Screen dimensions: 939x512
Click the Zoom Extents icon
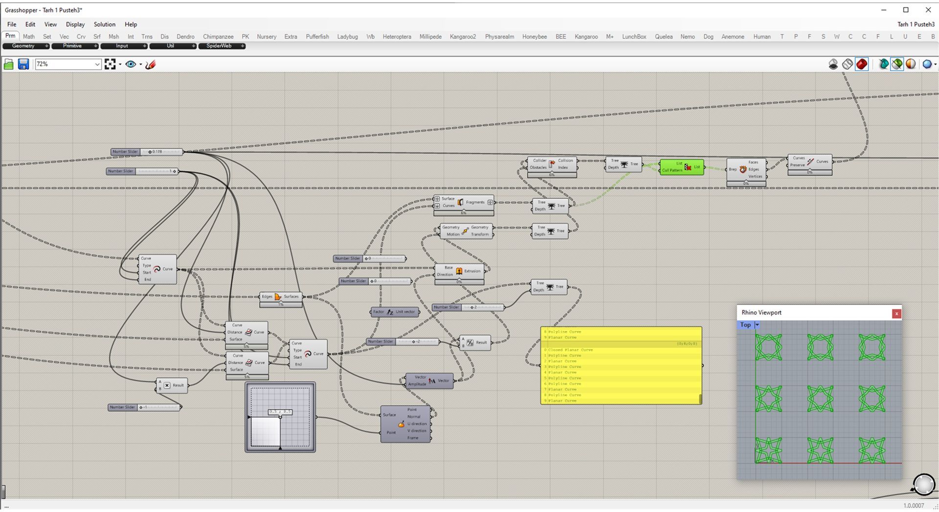coord(110,64)
